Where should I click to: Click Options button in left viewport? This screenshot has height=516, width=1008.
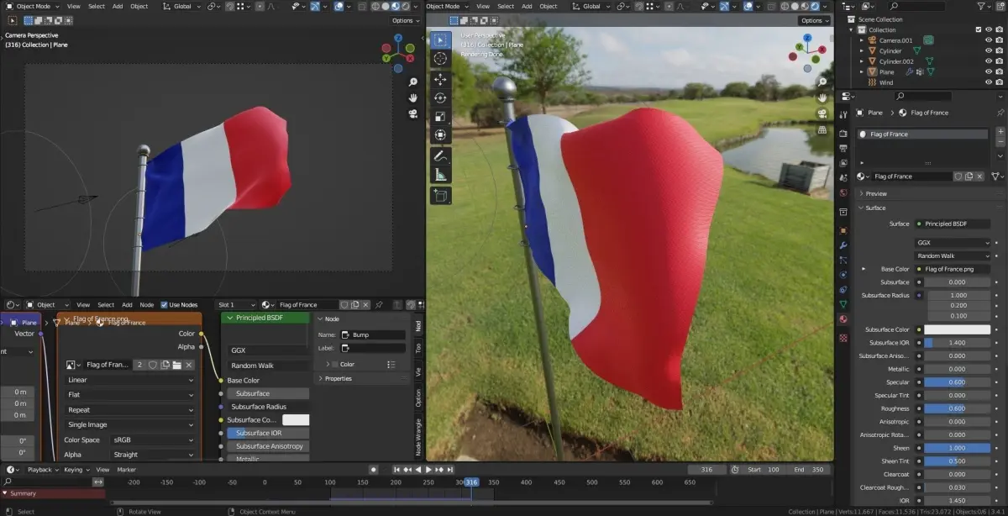(405, 21)
